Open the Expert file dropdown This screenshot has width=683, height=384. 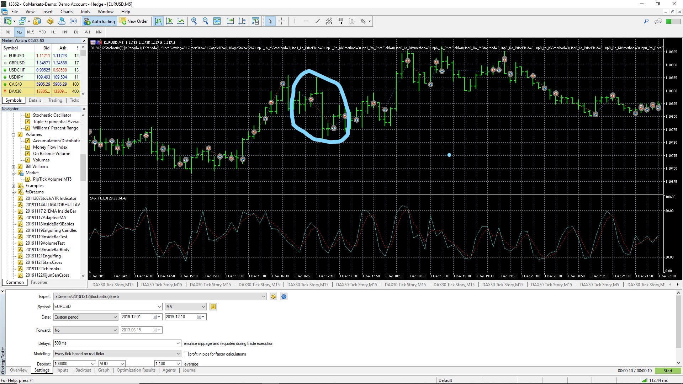tap(263, 297)
